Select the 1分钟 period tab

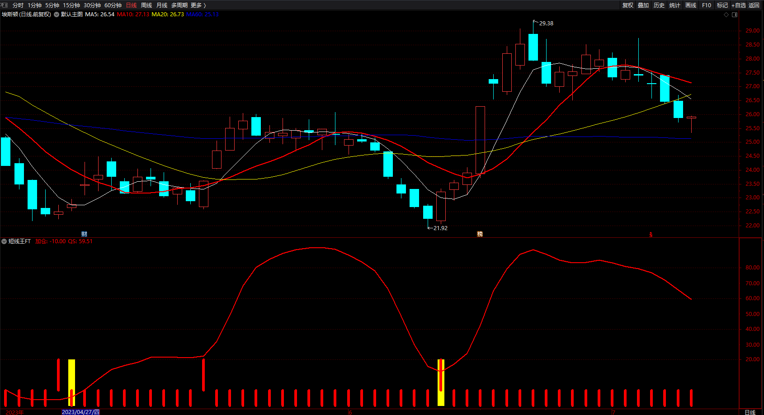point(35,5)
